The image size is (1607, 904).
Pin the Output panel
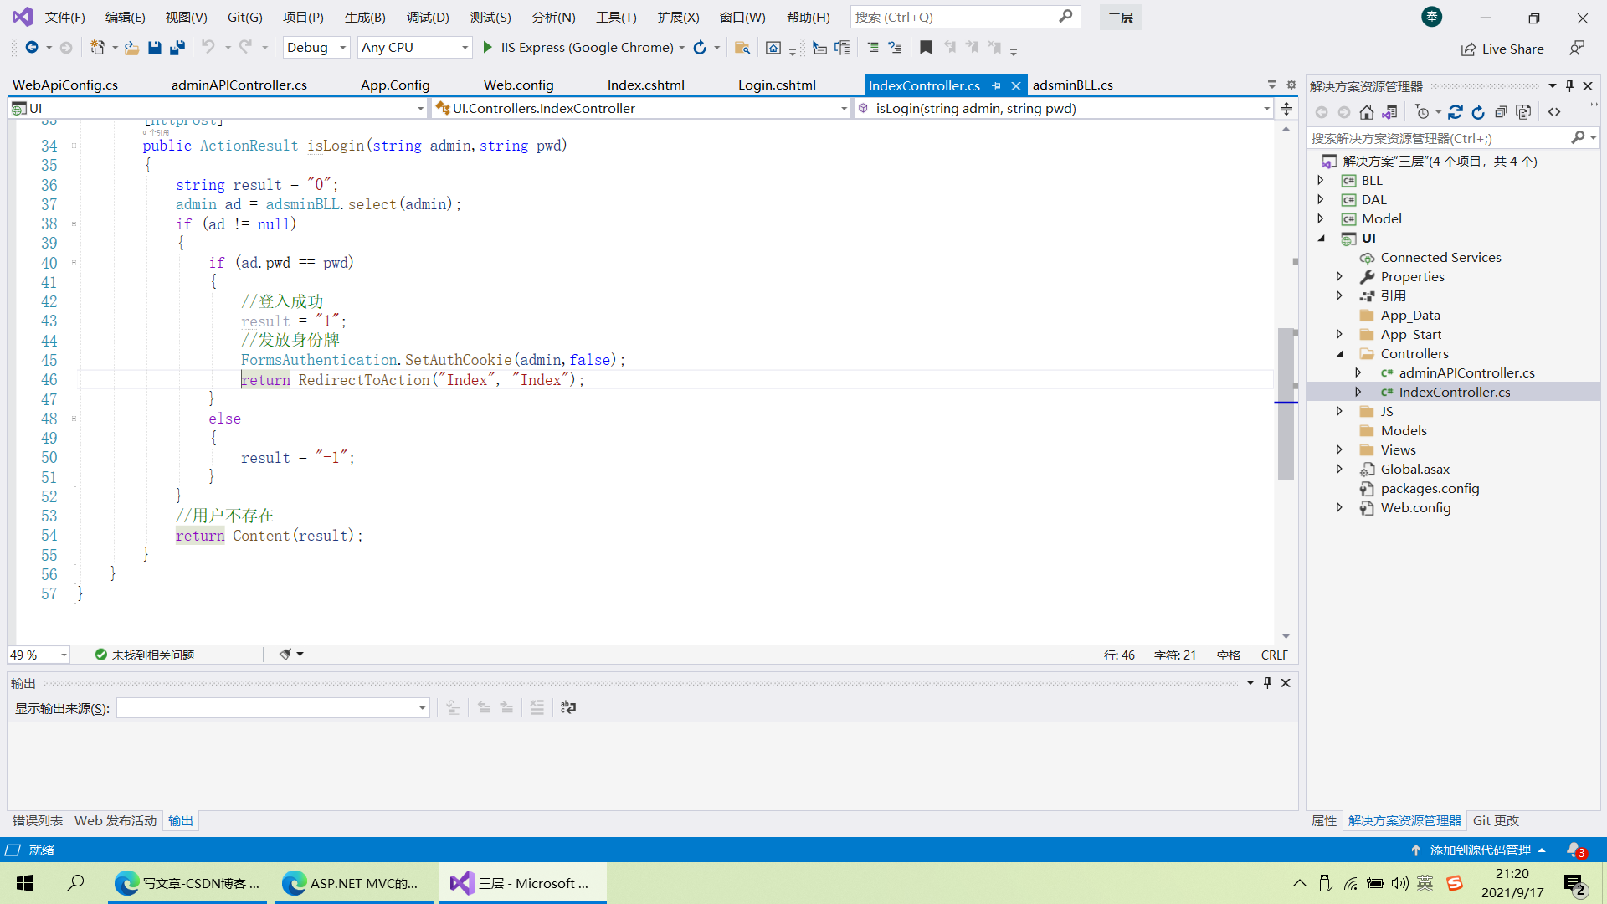coord(1267,683)
